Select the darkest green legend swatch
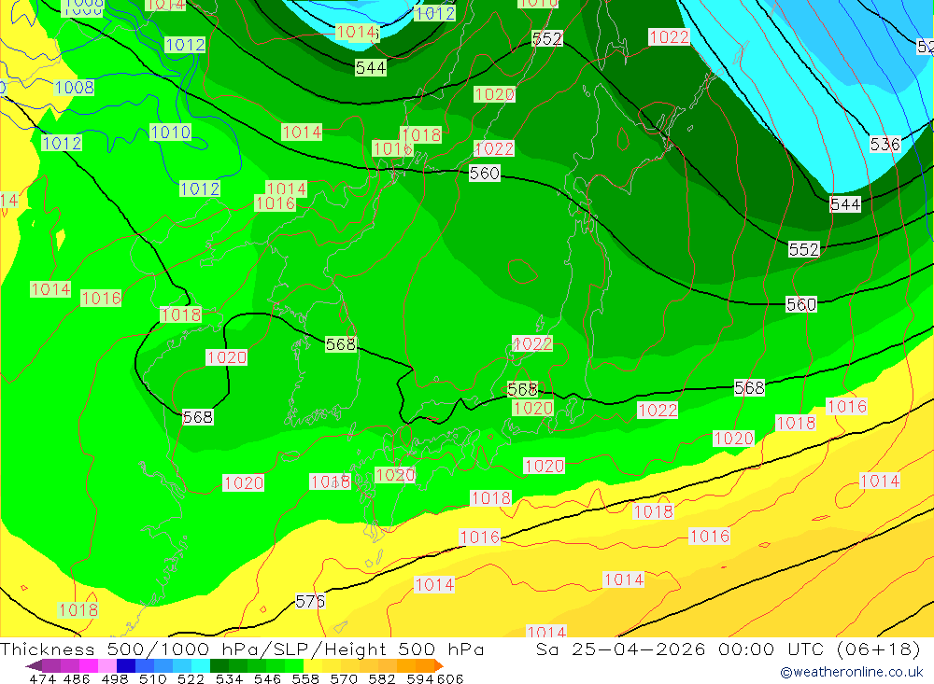934x684 pixels. 219,665
